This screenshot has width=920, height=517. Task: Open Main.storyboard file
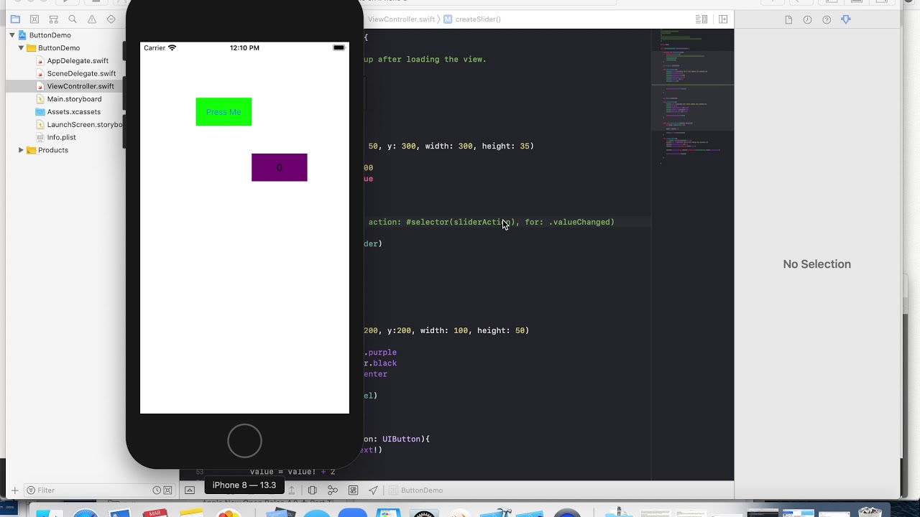coord(74,99)
